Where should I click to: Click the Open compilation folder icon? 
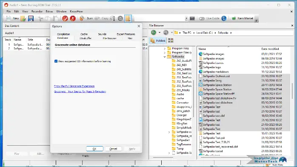23,18
